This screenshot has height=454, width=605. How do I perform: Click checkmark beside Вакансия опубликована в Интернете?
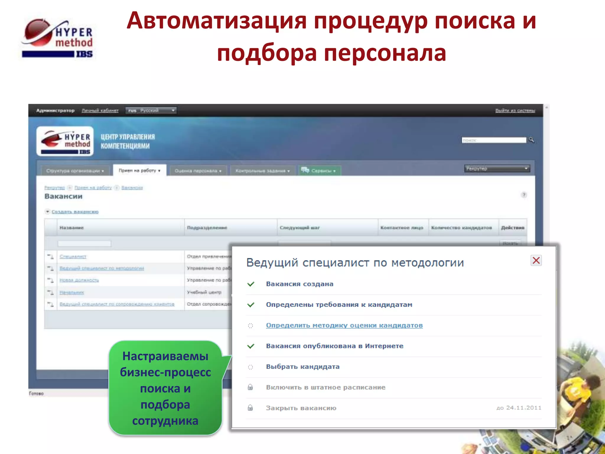click(x=251, y=346)
